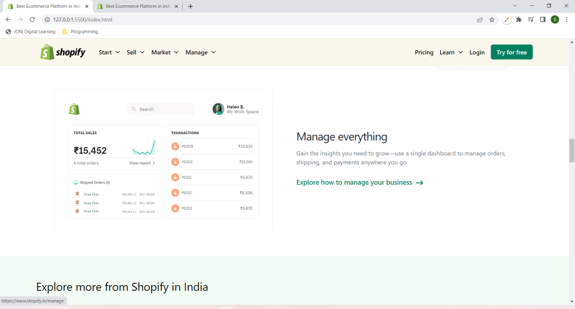Click the green Shopify bag in dashboard image
Screen dimensions: 575x309
tap(74, 109)
